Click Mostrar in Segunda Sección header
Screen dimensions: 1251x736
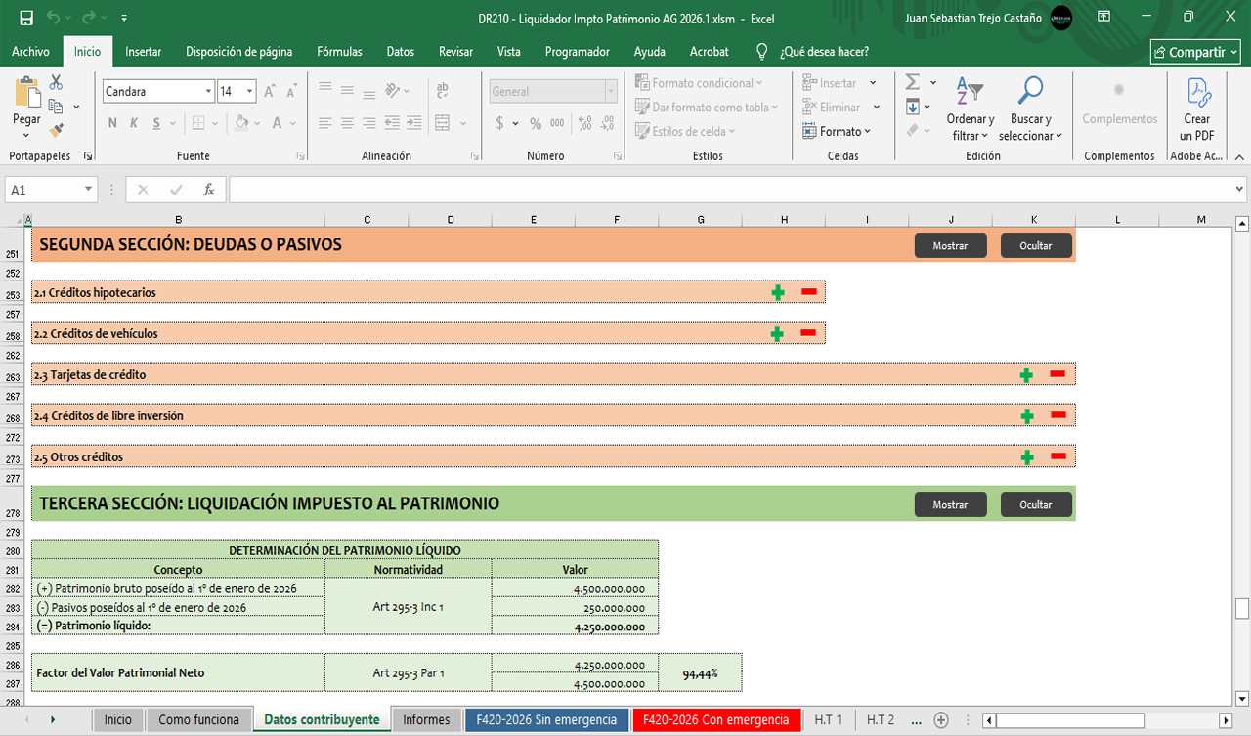click(x=950, y=246)
